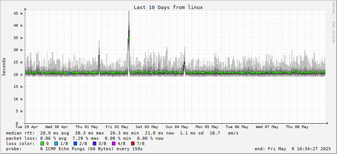Image resolution: width=337 pixels, height=154 pixels.
Task: Click the '0.00 % now' packet loss value
Action: tap(150, 138)
